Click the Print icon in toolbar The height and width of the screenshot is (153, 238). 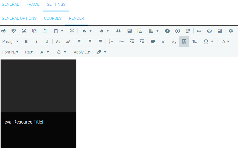pos(3,31)
